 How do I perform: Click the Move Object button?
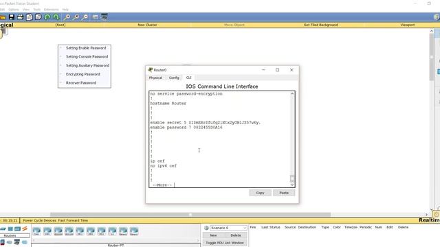pos(234,25)
